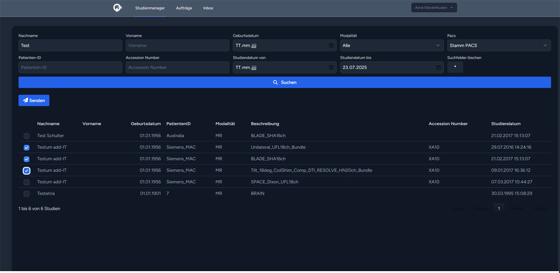The height and width of the screenshot is (273, 560).
Task: Sort by the Studiendatum column header
Action: click(505, 124)
